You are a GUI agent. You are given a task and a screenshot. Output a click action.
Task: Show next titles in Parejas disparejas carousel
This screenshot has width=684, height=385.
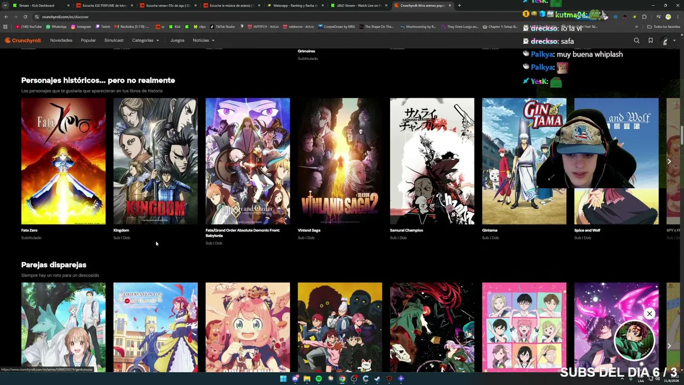point(669,346)
